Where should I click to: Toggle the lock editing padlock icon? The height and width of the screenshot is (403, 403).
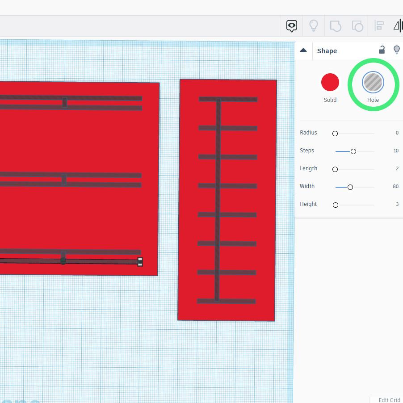tap(382, 50)
